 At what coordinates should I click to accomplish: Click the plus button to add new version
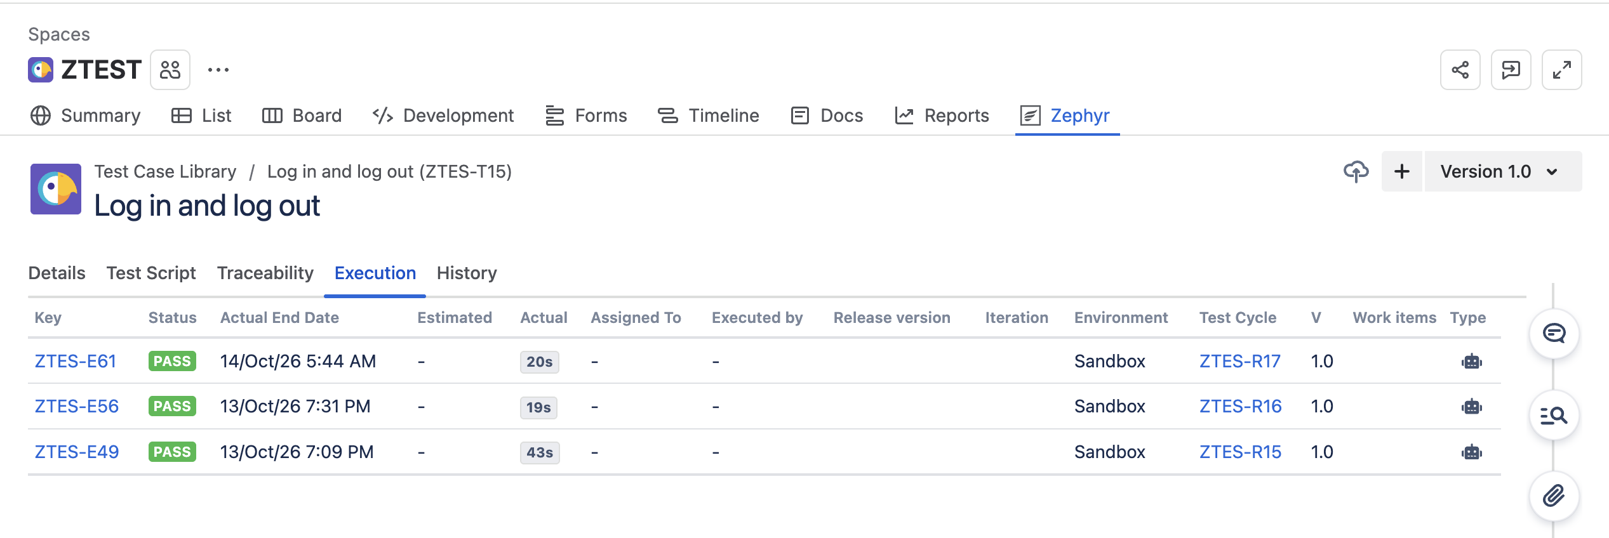[1402, 171]
